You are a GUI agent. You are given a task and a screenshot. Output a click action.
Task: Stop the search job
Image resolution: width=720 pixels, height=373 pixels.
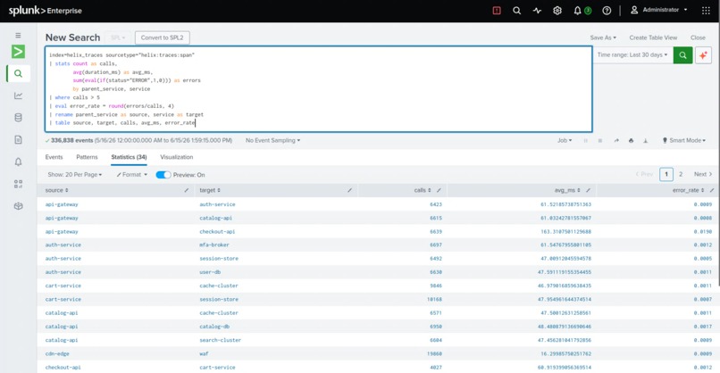(599, 141)
